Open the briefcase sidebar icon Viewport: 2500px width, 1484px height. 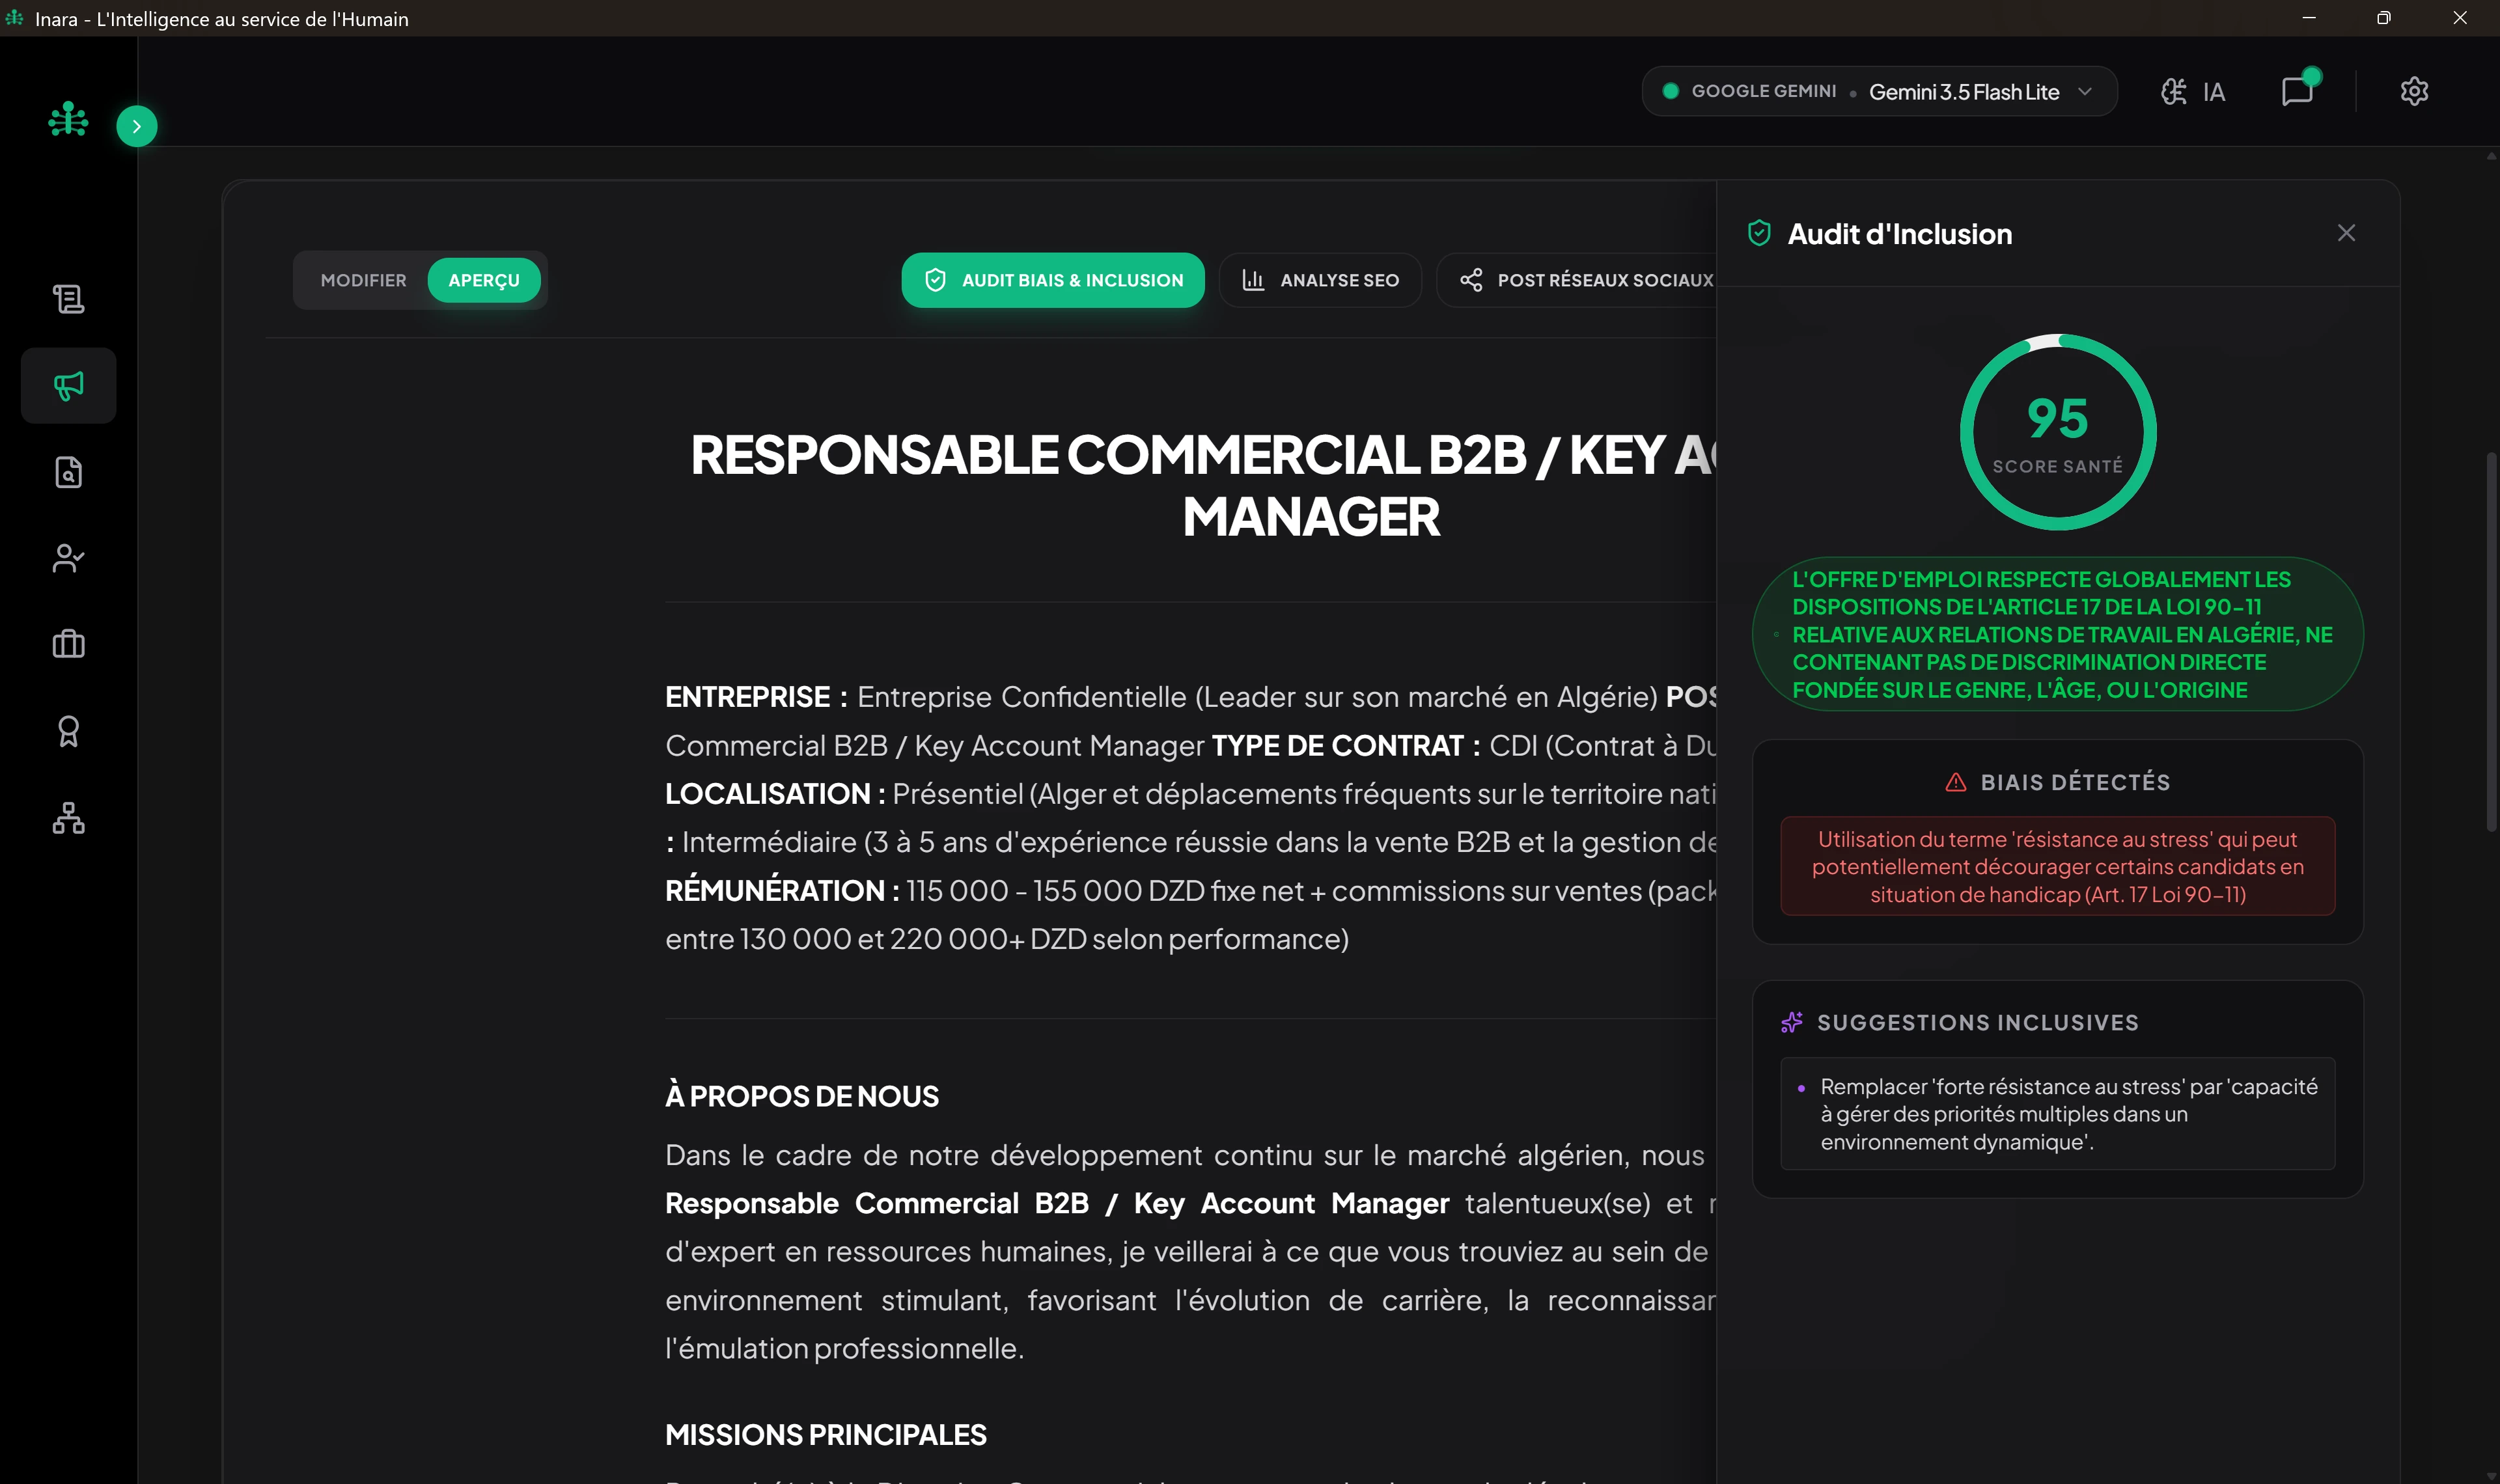(68, 644)
